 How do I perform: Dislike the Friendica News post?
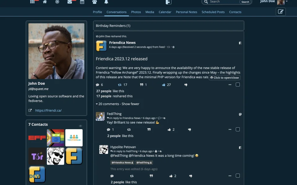pos(186,85)
